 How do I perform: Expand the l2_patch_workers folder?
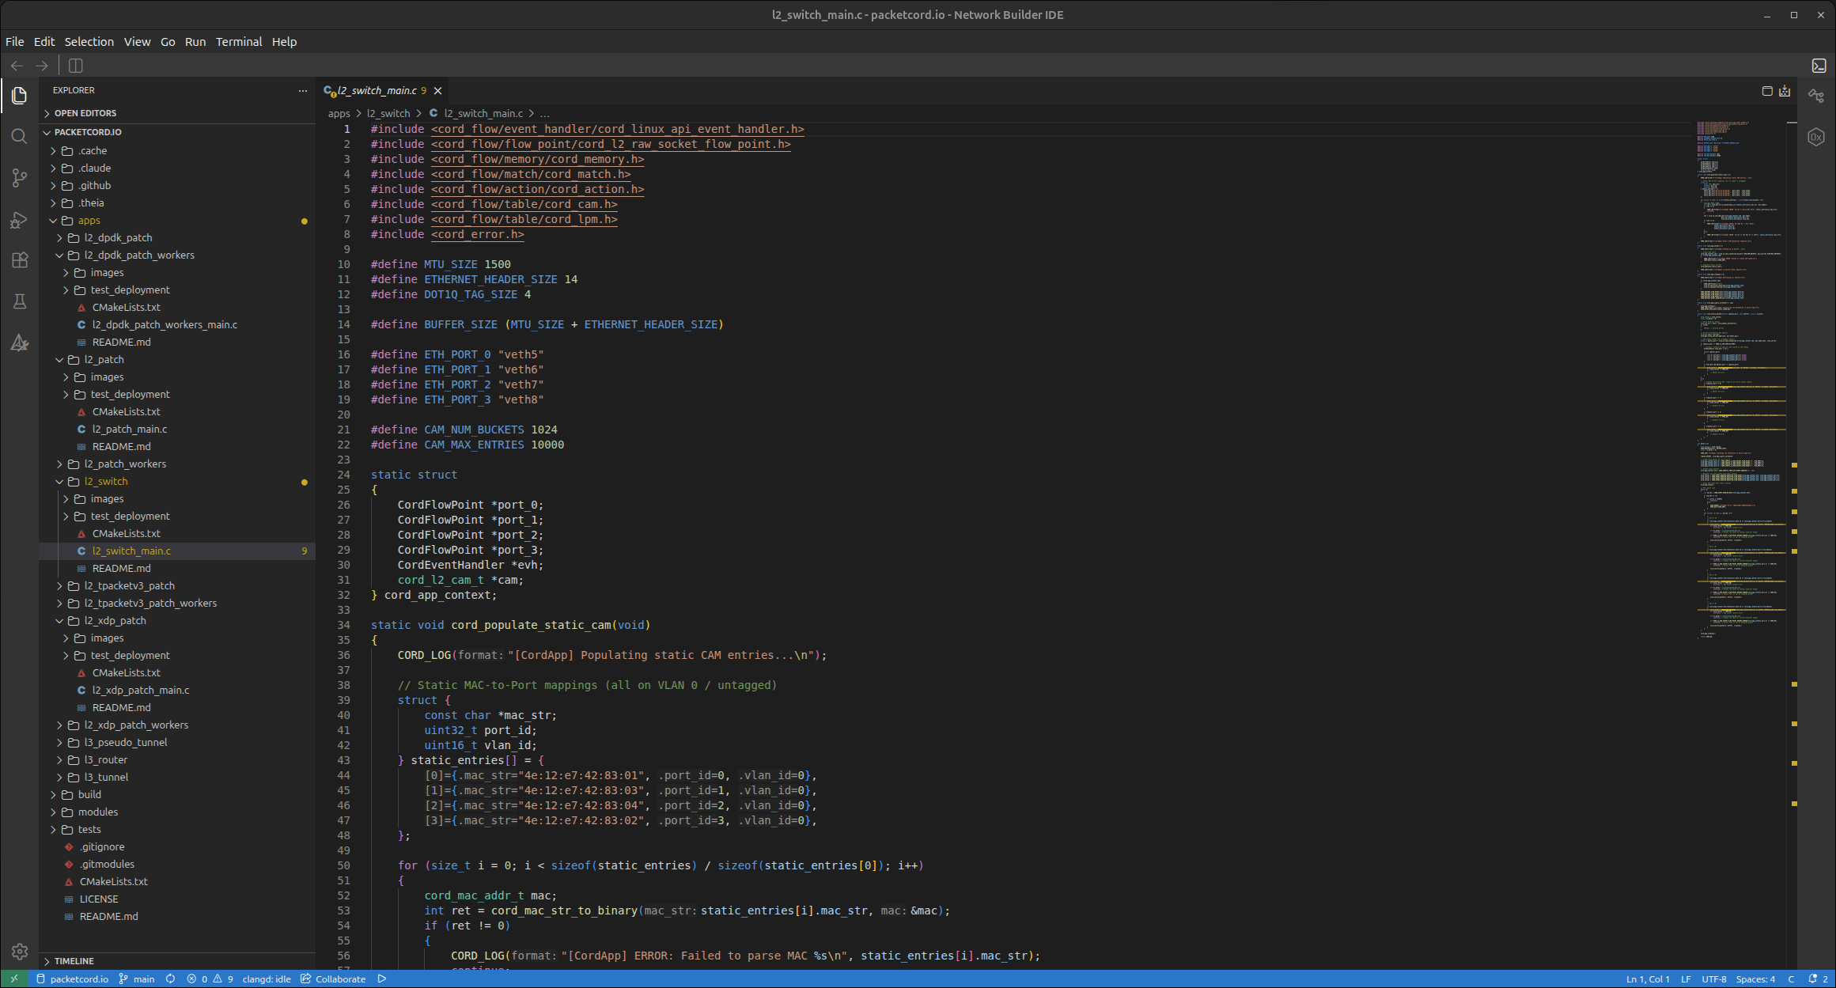click(177, 464)
